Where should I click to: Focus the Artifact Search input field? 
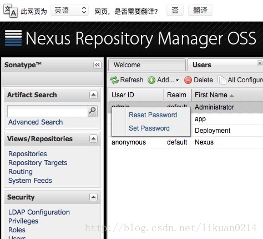(48, 111)
